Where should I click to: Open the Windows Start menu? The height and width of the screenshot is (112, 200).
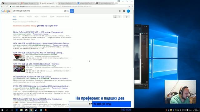coord(2,110)
